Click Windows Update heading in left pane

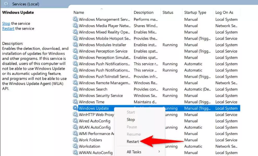18,12
